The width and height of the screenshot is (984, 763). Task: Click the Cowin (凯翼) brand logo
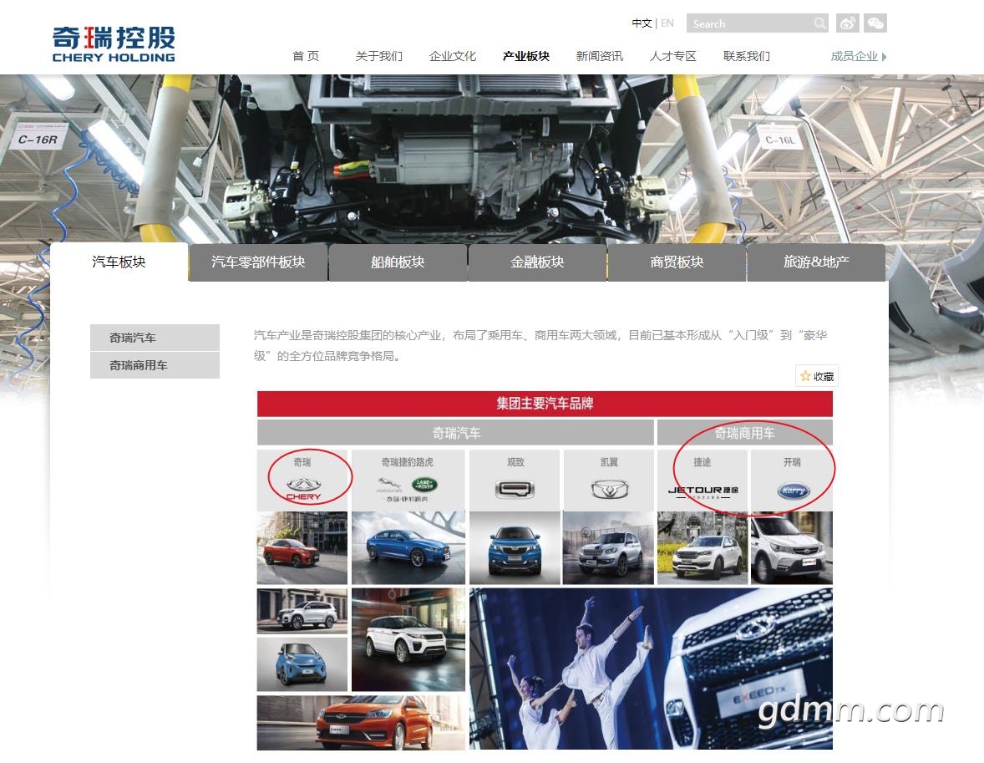point(609,489)
